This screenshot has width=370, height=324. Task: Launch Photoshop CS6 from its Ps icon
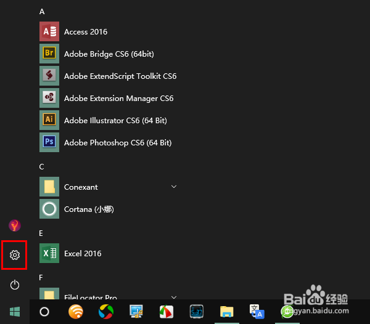(49, 142)
